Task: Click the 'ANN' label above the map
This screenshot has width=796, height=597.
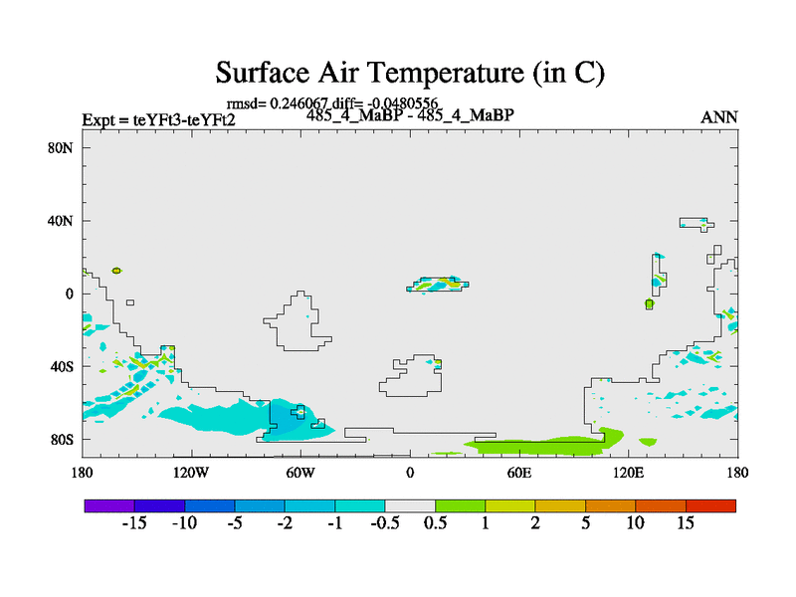Action: [718, 117]
